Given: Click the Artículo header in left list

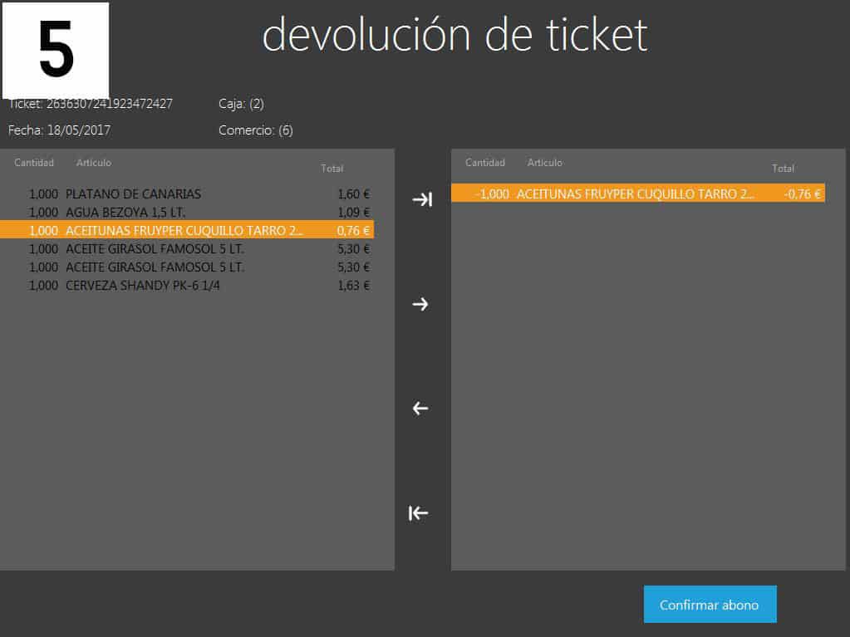Looking at the screenshot, I should tap(94, 163).
